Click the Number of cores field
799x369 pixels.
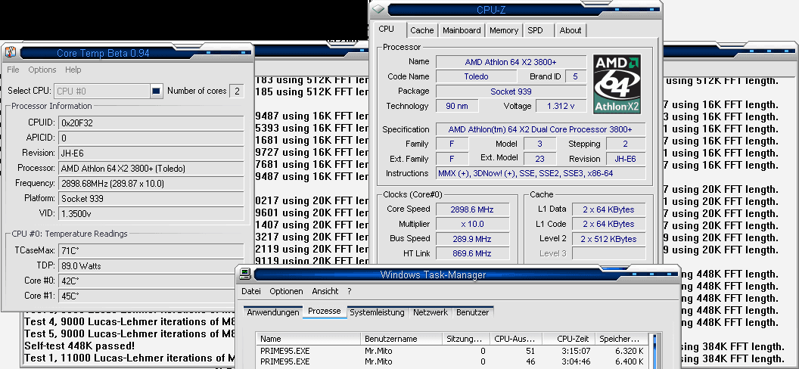[x=236, y=91]
